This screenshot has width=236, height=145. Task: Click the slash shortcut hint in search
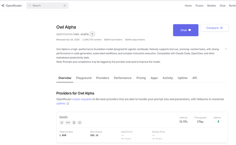coord(65,5)
